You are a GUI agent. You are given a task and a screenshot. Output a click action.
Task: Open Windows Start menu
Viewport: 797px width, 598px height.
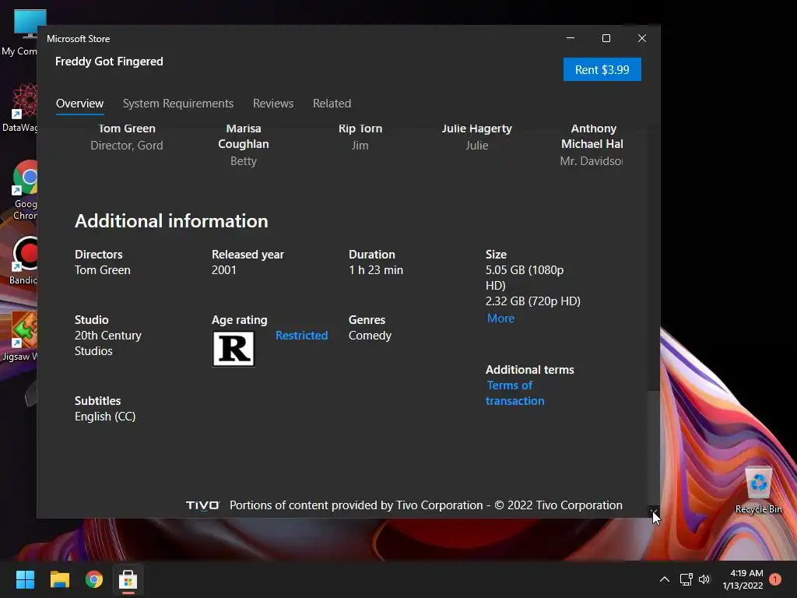25,579
